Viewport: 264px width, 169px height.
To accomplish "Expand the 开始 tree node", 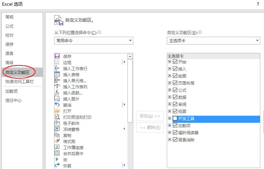I will point(169,62).
